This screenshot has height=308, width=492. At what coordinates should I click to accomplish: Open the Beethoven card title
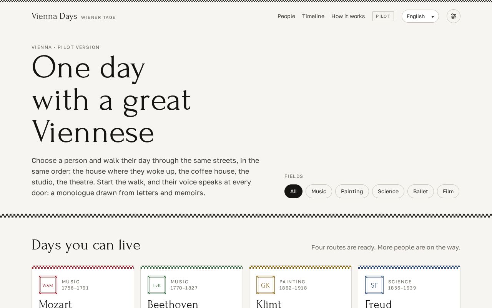click(x=173, y=304)
